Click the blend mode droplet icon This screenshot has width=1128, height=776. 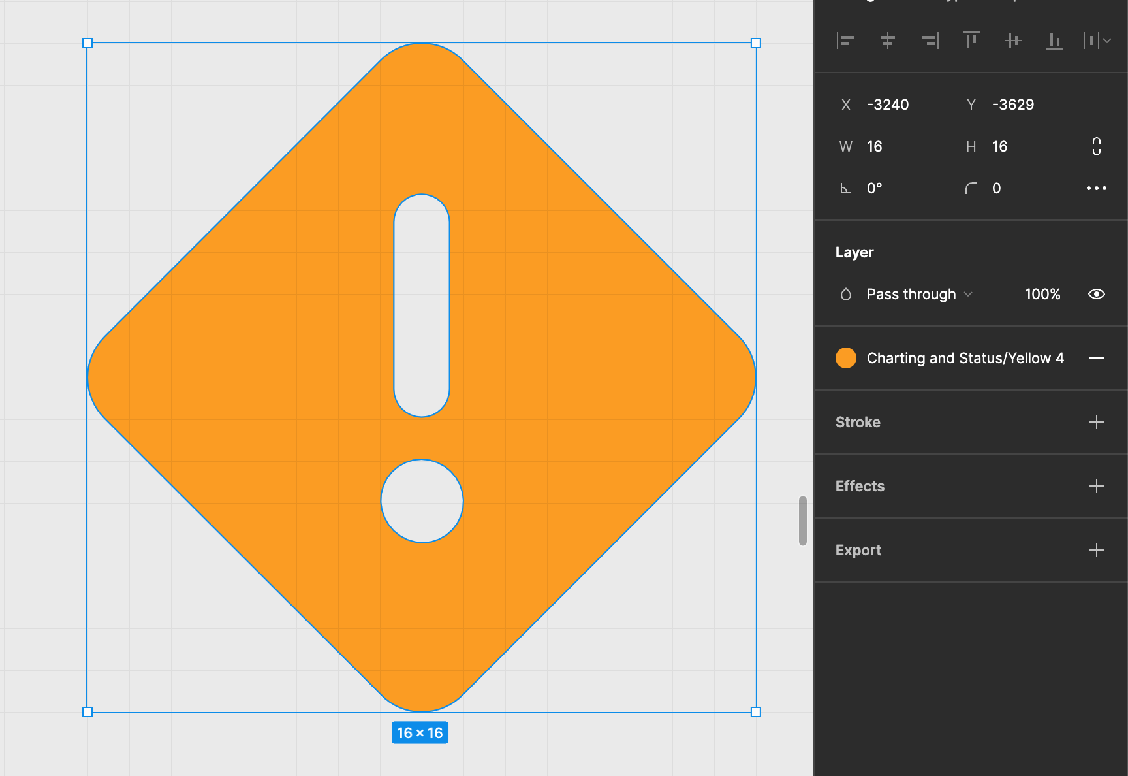[x=846, y=294]
